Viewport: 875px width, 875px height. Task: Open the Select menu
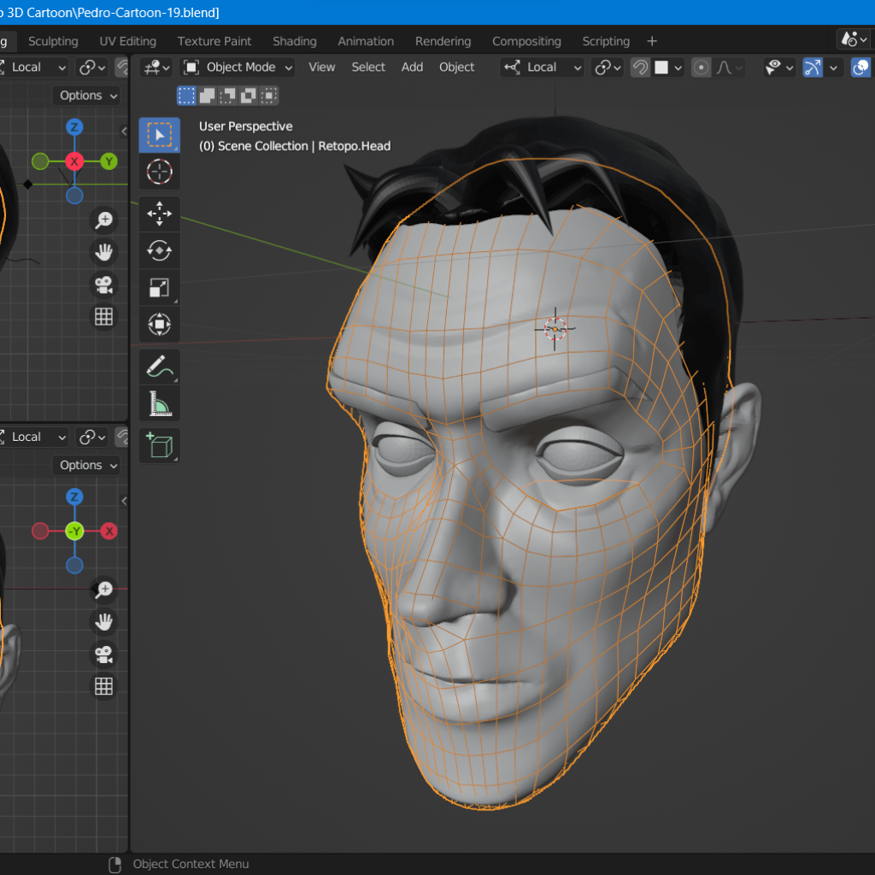click(x=368, y=68)
